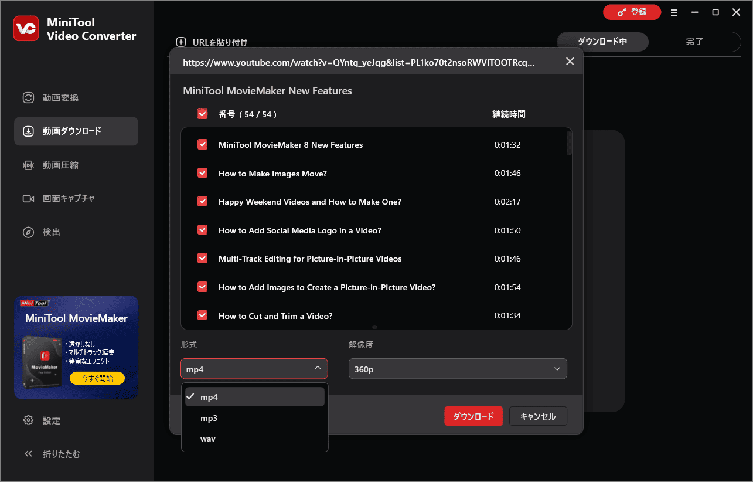Click the YouTube URL text in dialog header
Viewport: 753px width, 482px height.
[359, 62]
